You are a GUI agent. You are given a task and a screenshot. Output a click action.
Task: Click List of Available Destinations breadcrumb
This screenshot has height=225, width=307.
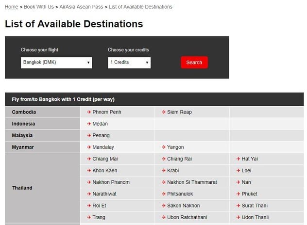pos(140,7)
